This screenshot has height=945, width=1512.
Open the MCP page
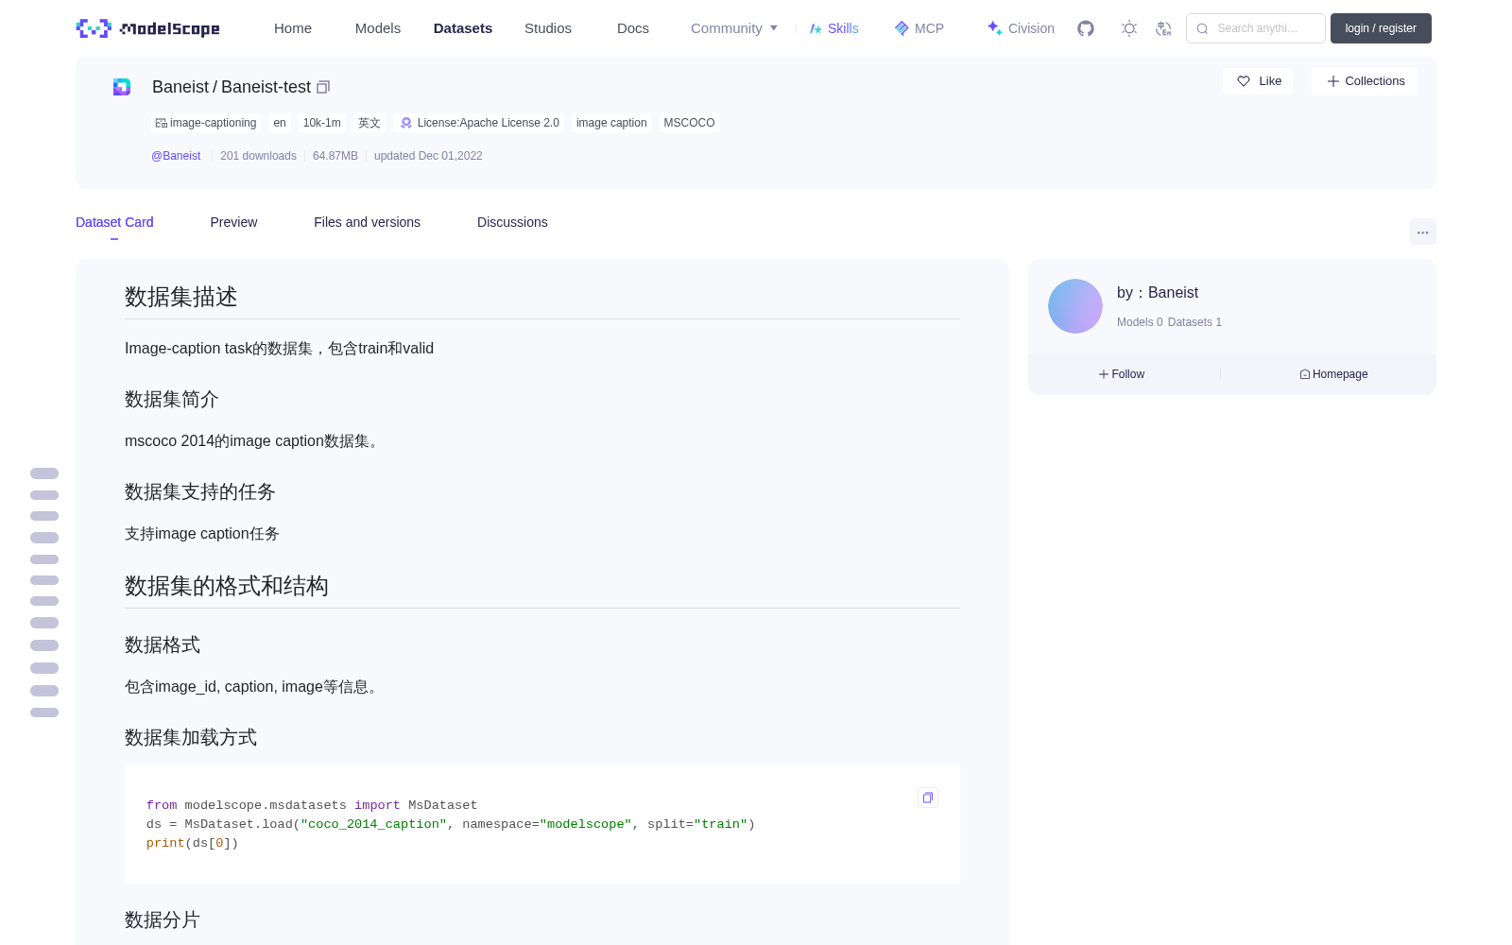tap(919, 28)
